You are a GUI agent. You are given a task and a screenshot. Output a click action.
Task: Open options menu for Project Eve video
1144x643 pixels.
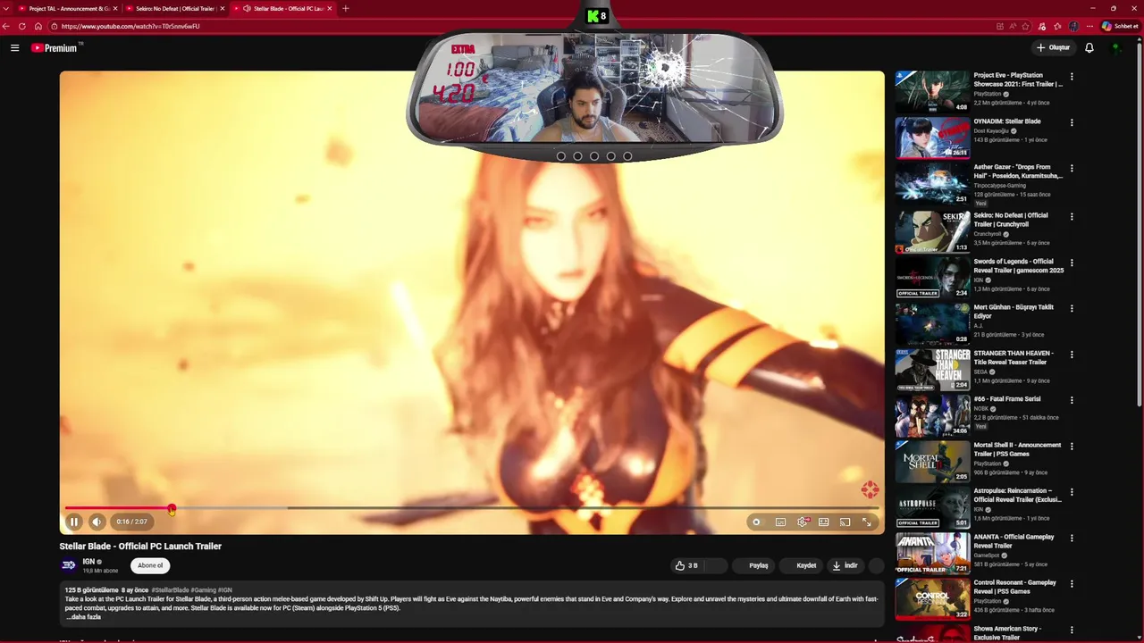pyautogui.click(x=1072, y=77)
